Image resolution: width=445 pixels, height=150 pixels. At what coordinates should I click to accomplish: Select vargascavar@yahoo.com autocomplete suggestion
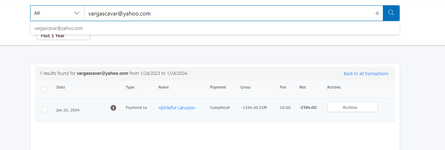click(x=59, y=28)
